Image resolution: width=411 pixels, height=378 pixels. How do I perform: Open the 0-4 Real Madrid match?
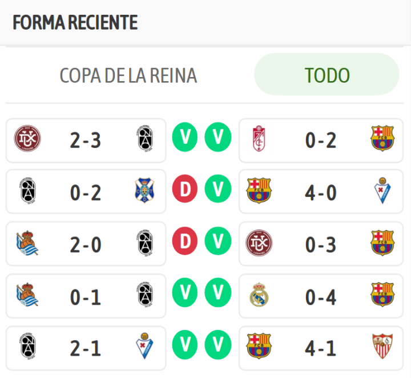[x=320, y=295]
